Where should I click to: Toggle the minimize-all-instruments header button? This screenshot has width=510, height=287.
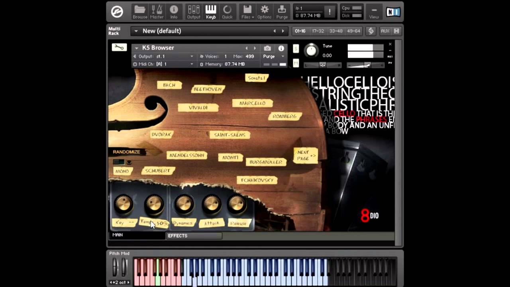[x=396, y=31]
